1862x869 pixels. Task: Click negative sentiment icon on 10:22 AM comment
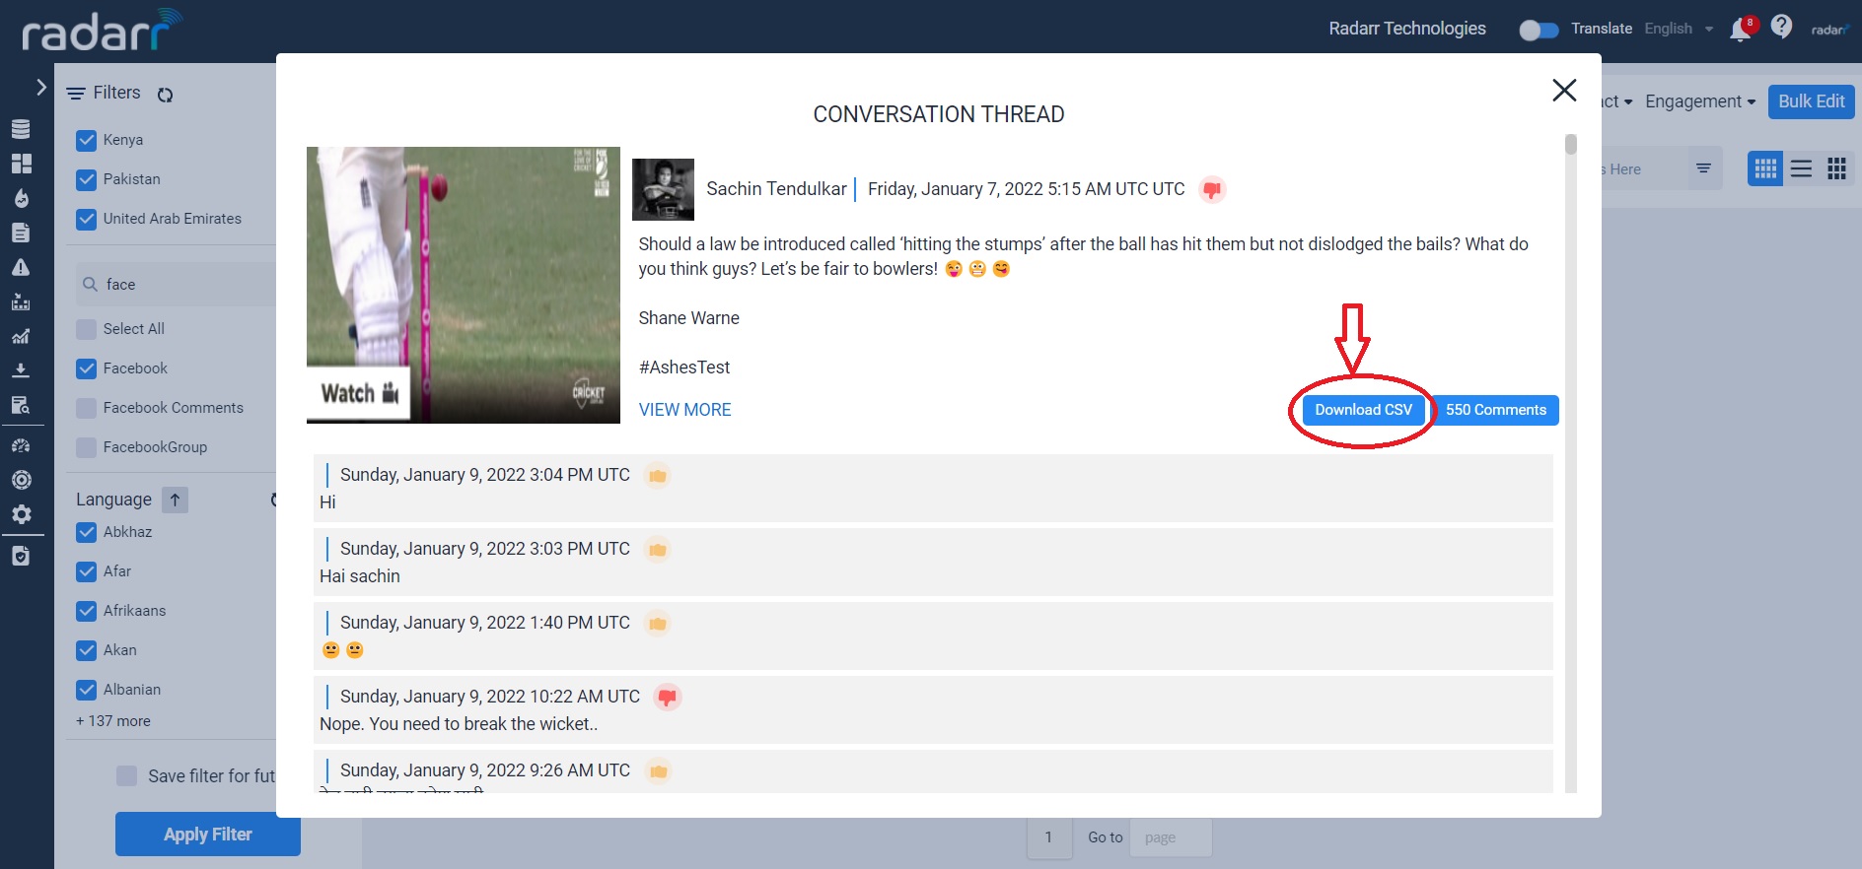[x=668, y=698]
